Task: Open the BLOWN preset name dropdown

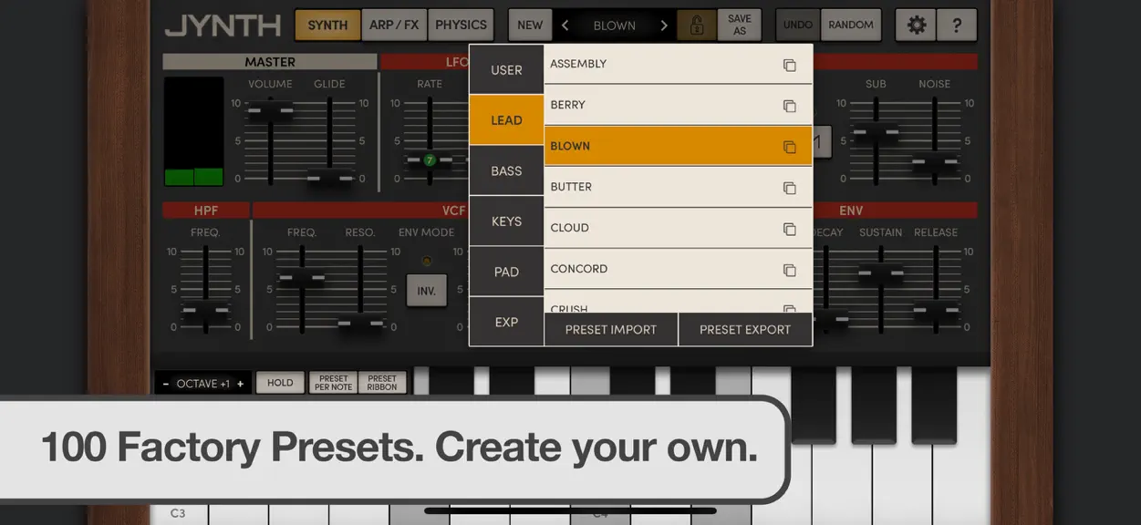Action: click(614, 26)
